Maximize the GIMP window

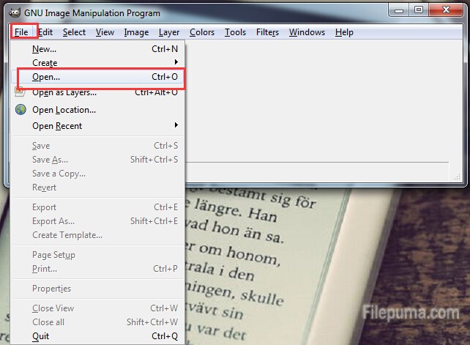pos(418,10)
